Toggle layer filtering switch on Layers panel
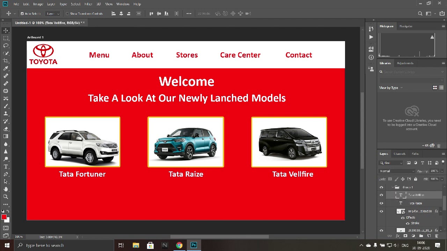 pos(442,163)
